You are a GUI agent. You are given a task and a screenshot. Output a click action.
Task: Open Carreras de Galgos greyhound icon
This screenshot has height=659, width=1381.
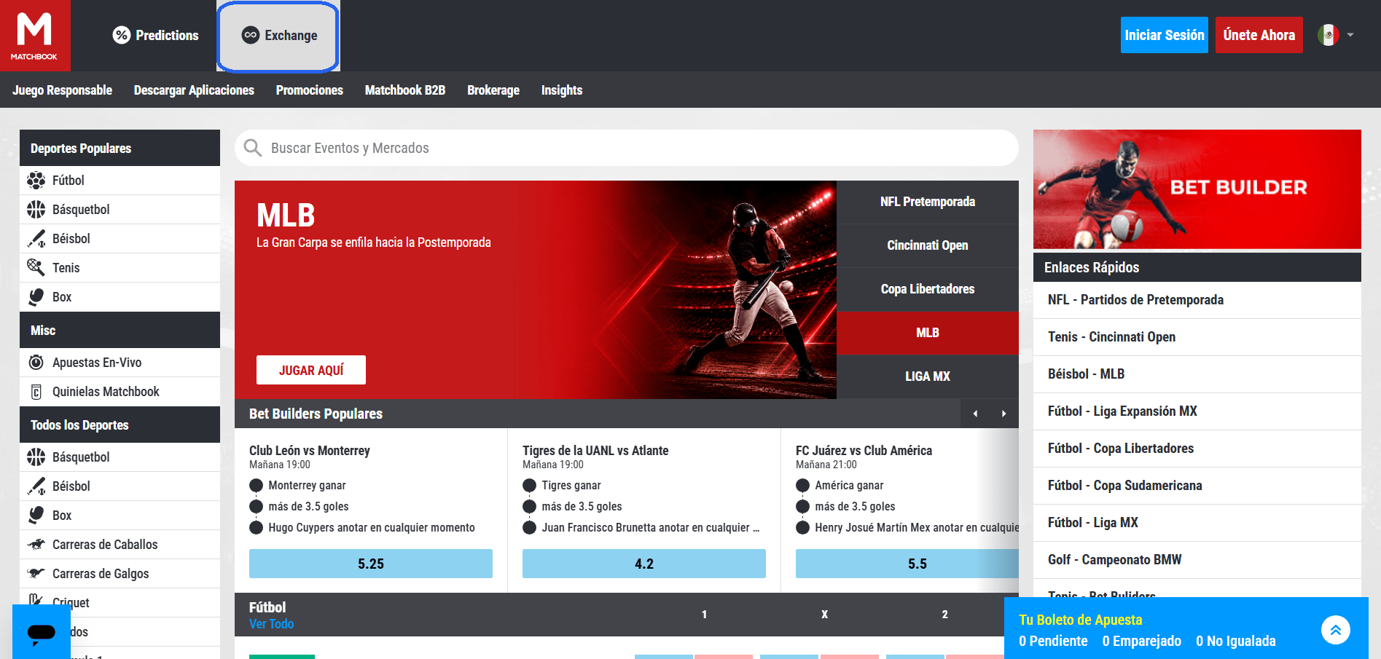[36, 573]
